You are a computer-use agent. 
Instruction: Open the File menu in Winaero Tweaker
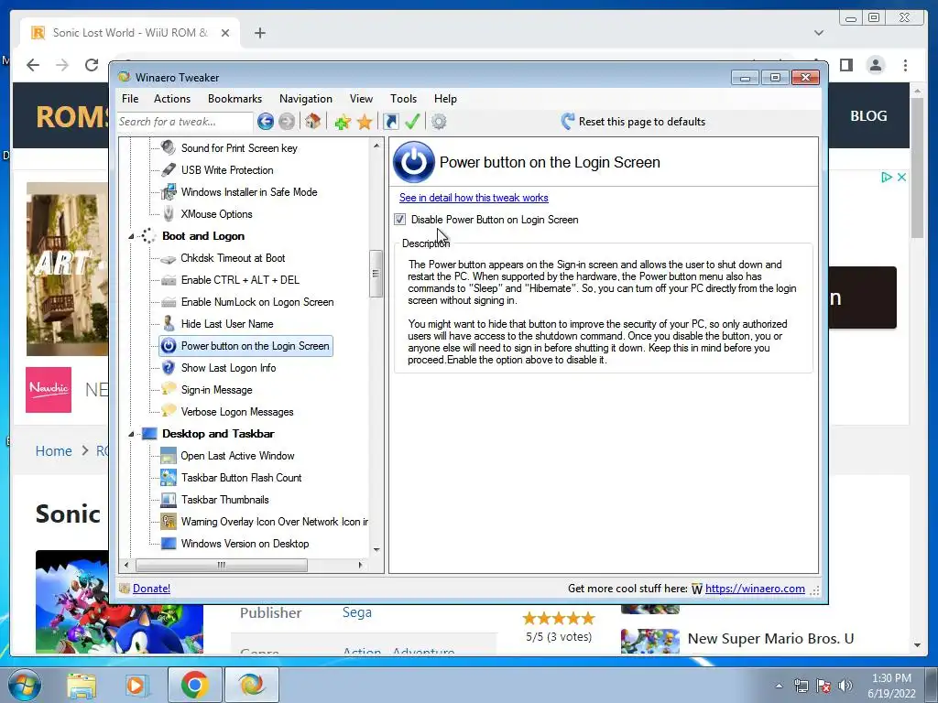point(130,99)
